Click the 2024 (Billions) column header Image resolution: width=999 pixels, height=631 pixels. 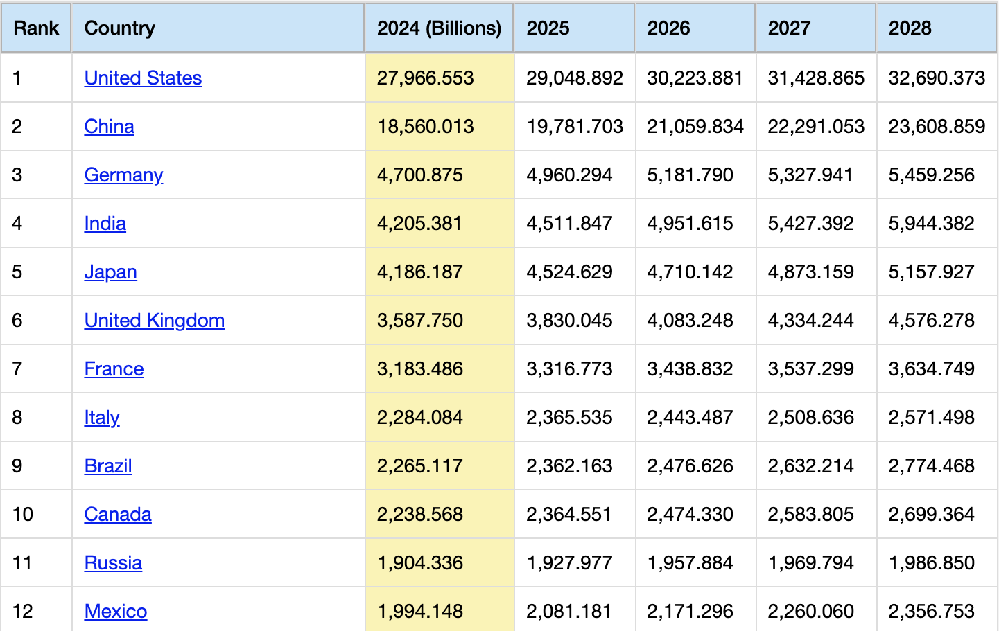439,28
